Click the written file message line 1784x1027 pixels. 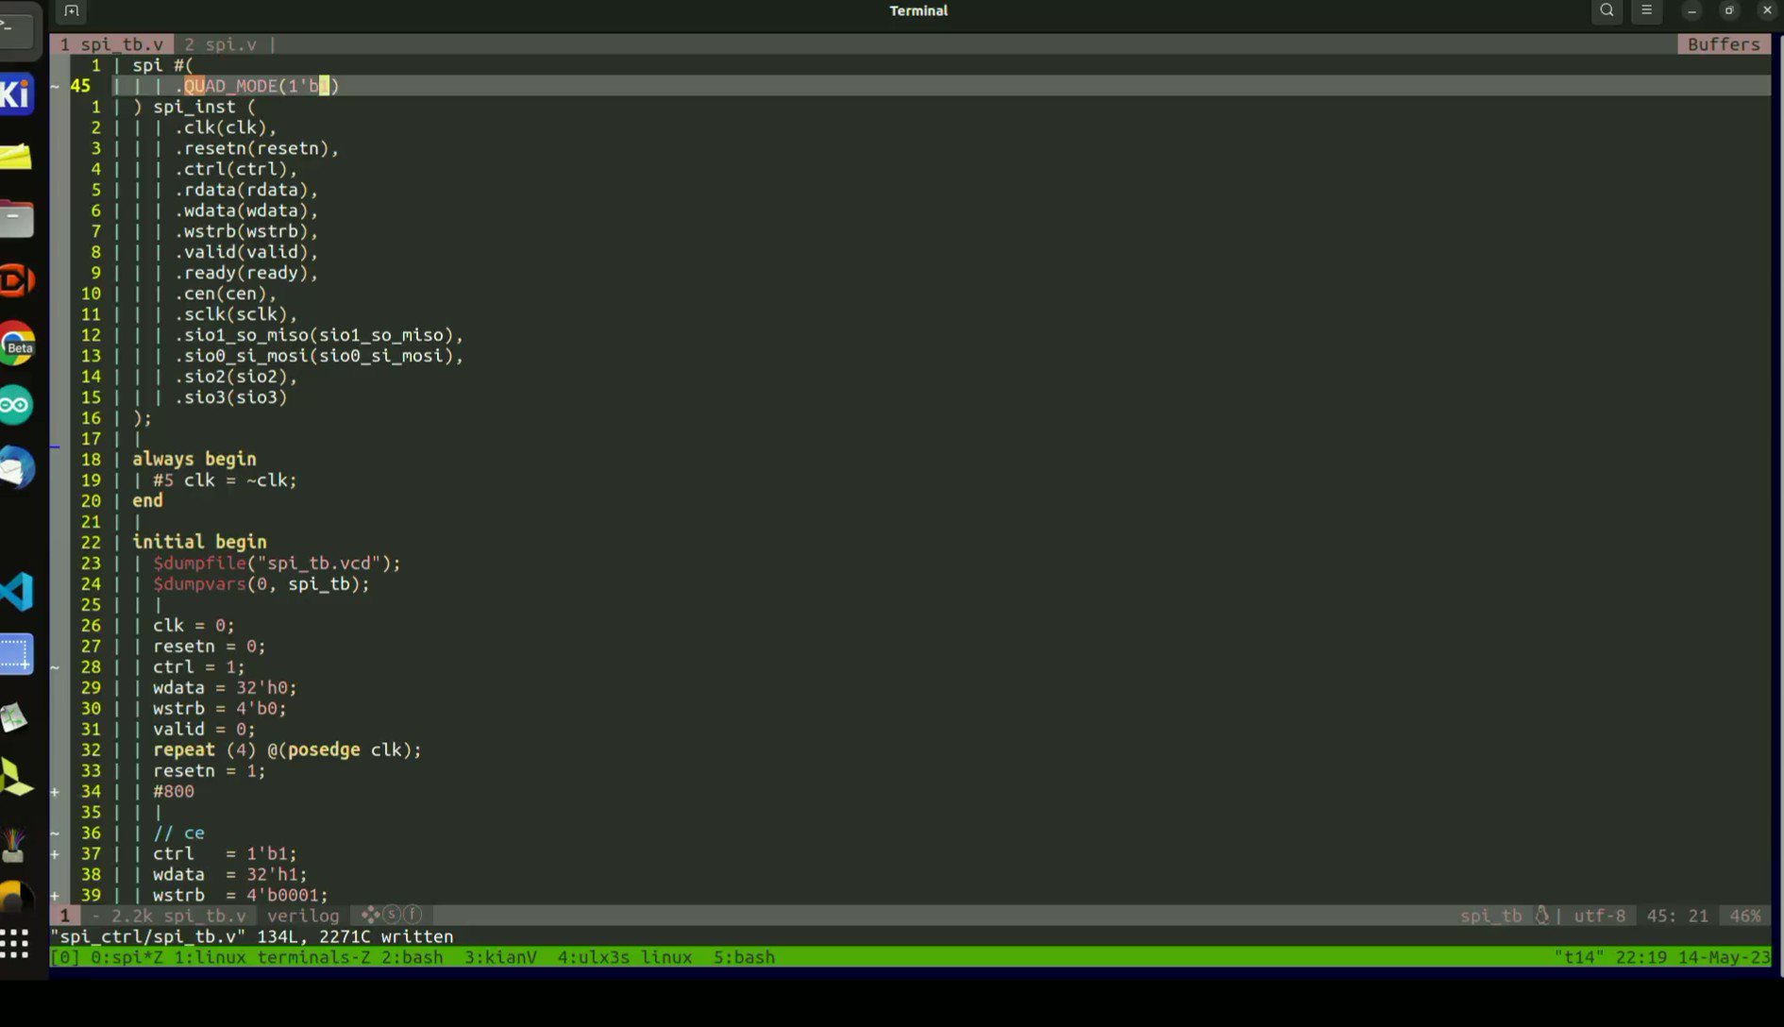coord(252,936)
